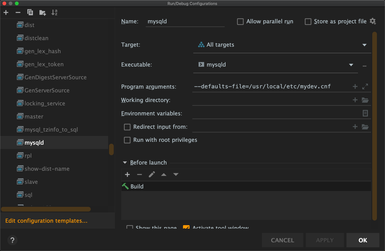Collapse the Before launch section

125,162
